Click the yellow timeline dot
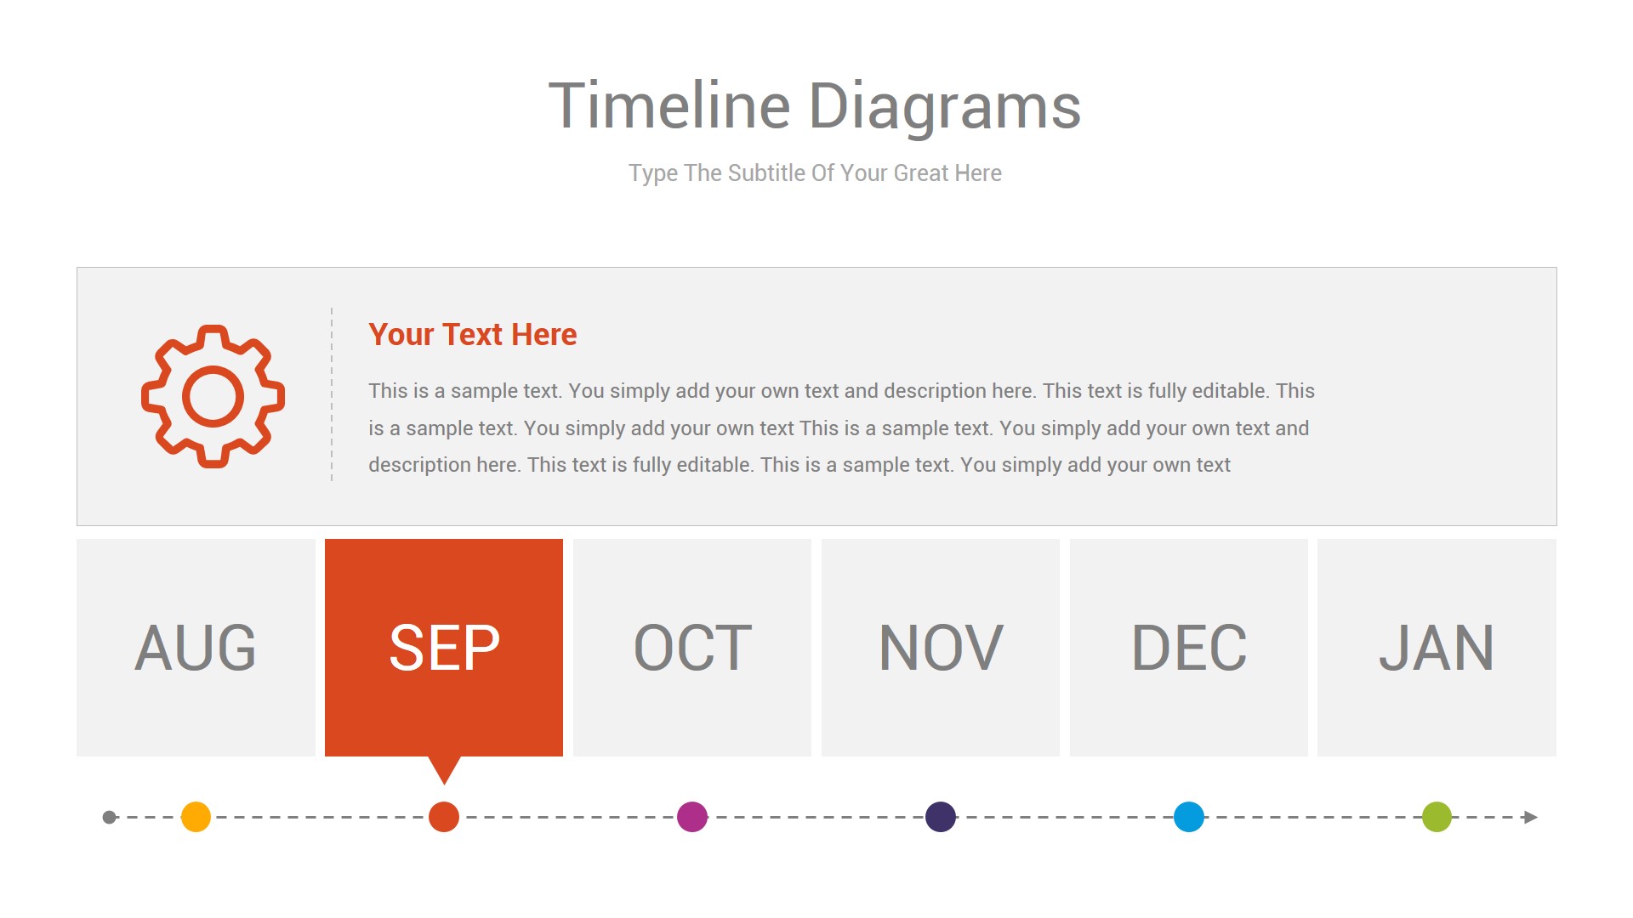 click(x=196, y=817)
